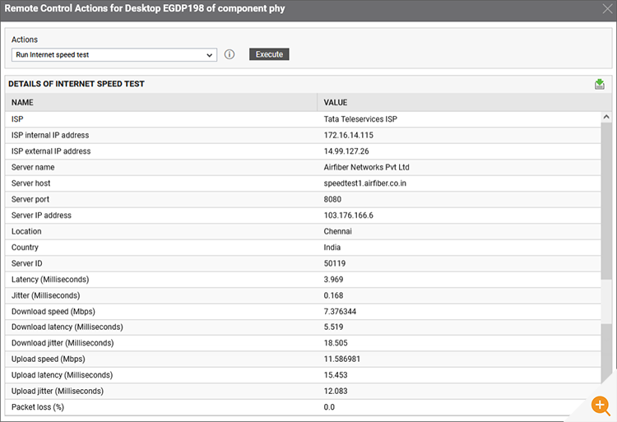This screenshot has width=617, height=422.
Task: Click the 'Server ID' row label
Action: tap(27, 263)
